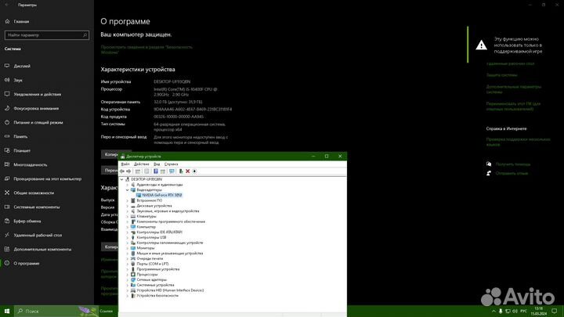Open the Файл menu in Device Manager
This screenshot has height=317, width=564.
(125, 164)
